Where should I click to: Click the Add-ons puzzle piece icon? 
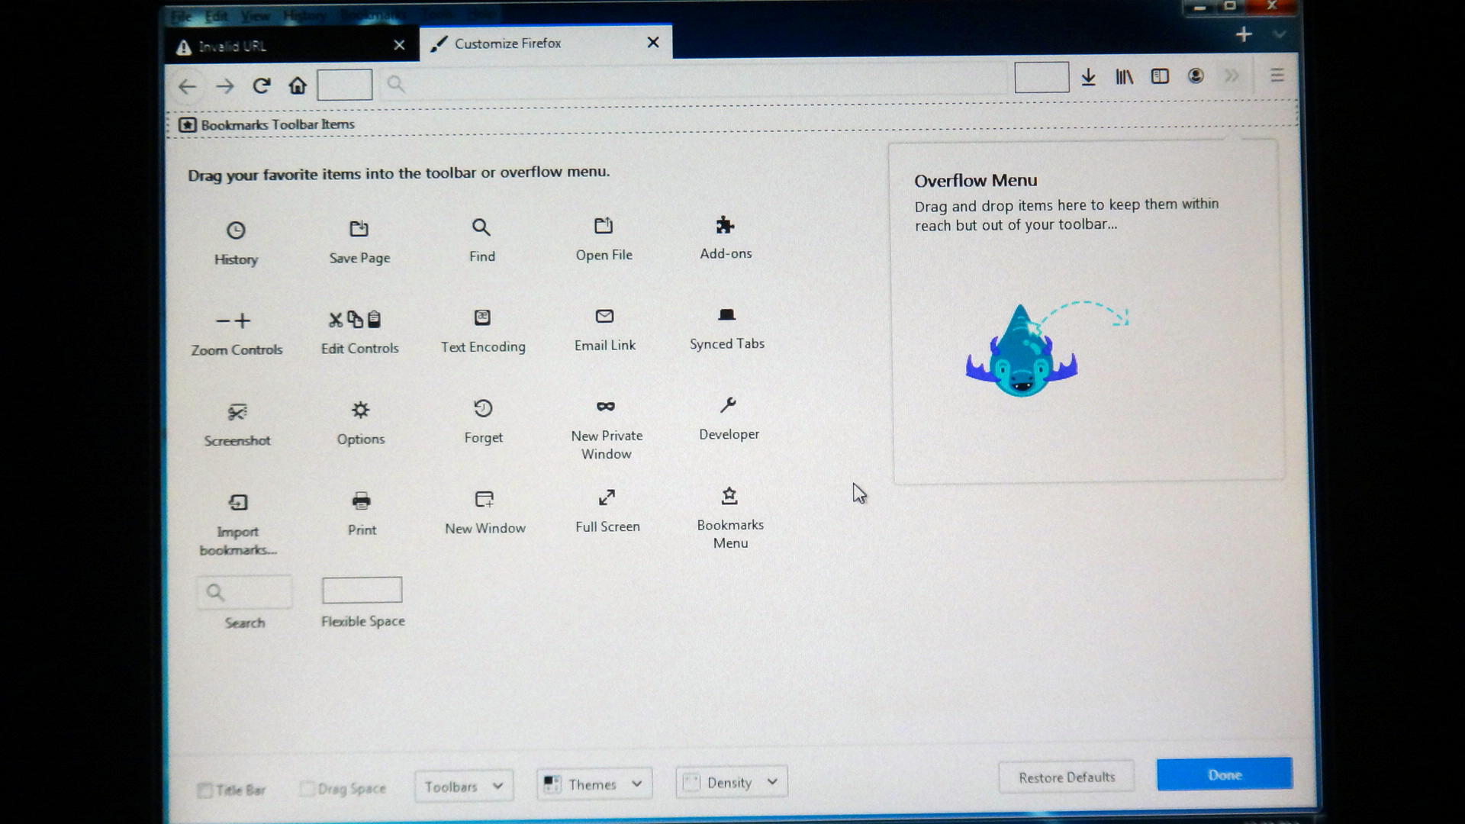[725, 225]
